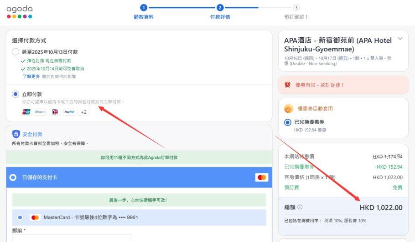Click the MasterCard logo in blue header
The image size is (415, 242).
pyautogui.click(x=262, y=177)
